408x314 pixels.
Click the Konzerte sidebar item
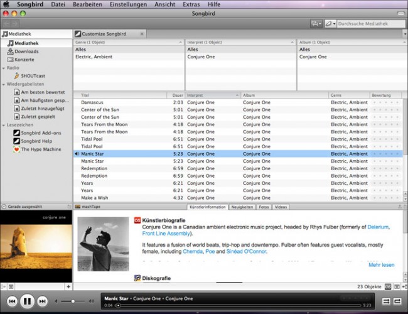point(26,60)
